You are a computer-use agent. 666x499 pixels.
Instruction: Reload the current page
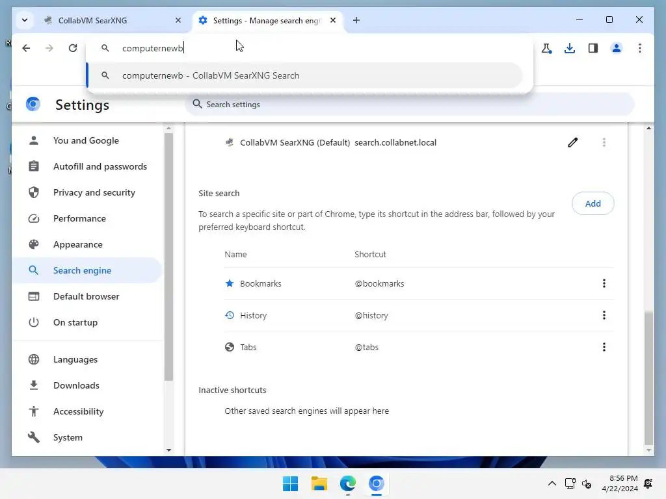(x=73, y=48)
